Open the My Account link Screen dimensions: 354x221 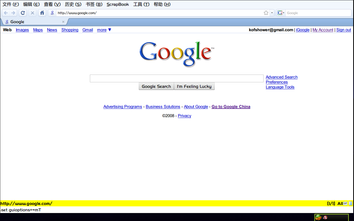[x=323, y=30]
